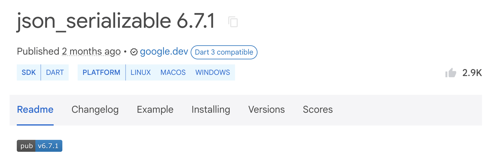Click the '2 months ago' published timestamp
The image size is (494, 164).
(x=91, y=52)
